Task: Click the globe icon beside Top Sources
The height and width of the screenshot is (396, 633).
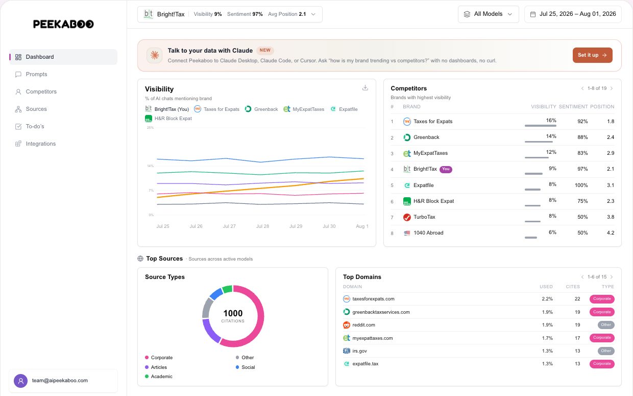Action: coord(140,259)
